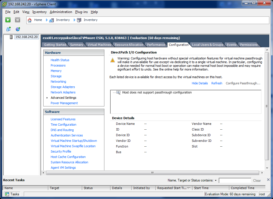Click the Tasks status bar button
This screenshot has height=199, width=273.
point(12,194)
